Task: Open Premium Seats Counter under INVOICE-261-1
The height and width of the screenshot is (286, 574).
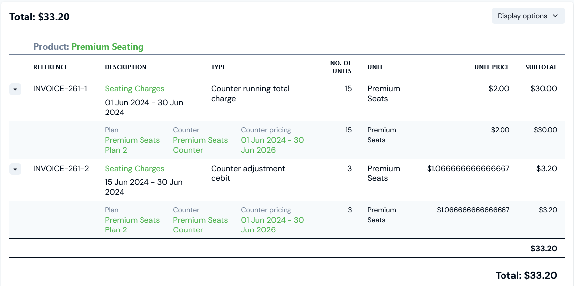Action: point(200,145)
